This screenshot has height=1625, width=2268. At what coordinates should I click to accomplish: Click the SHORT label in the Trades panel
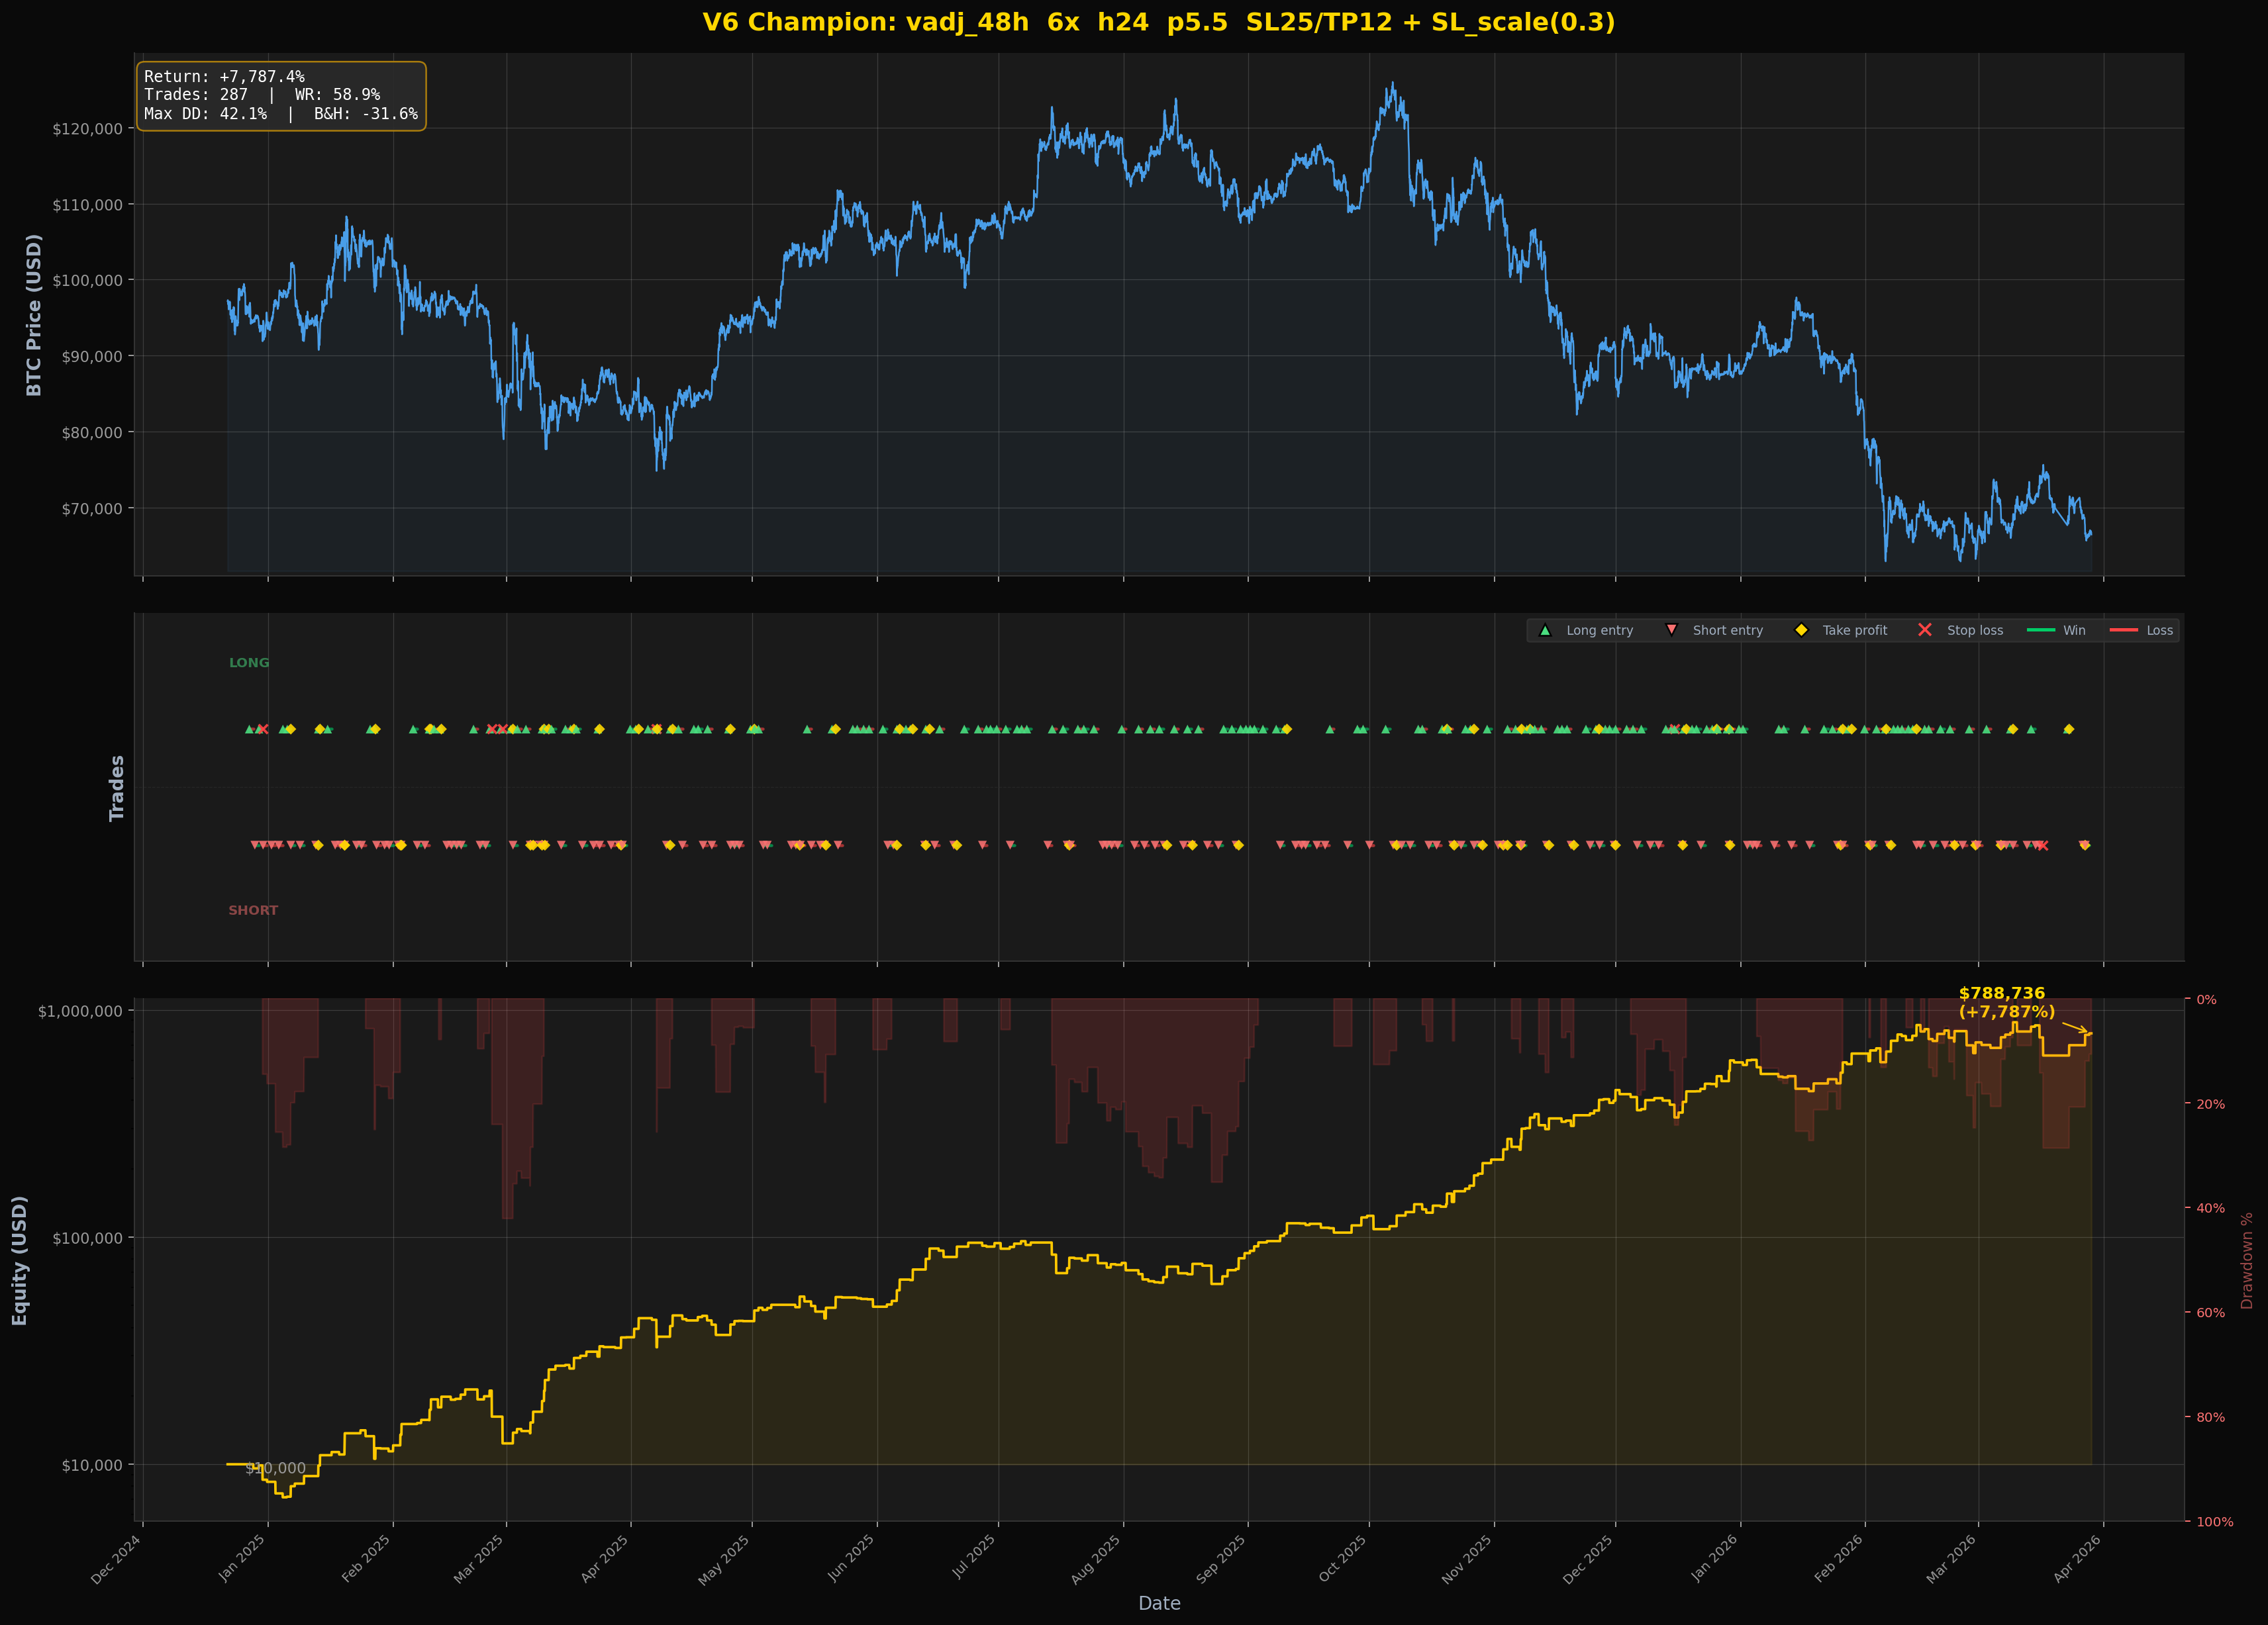(x=252, y=910)
